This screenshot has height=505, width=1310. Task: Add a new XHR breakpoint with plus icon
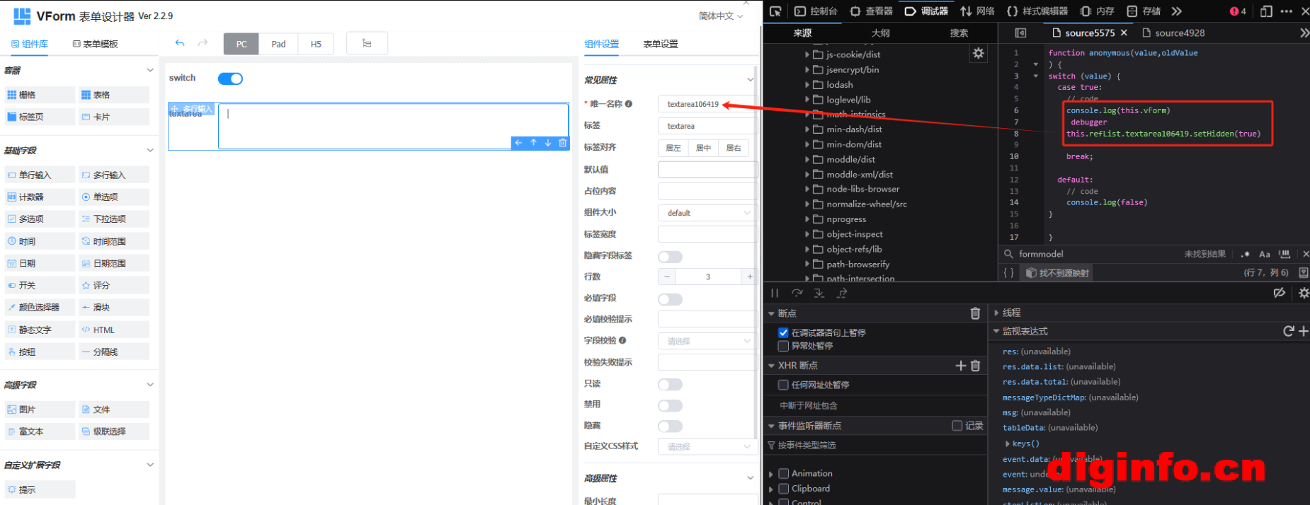(x=960, y=366)
